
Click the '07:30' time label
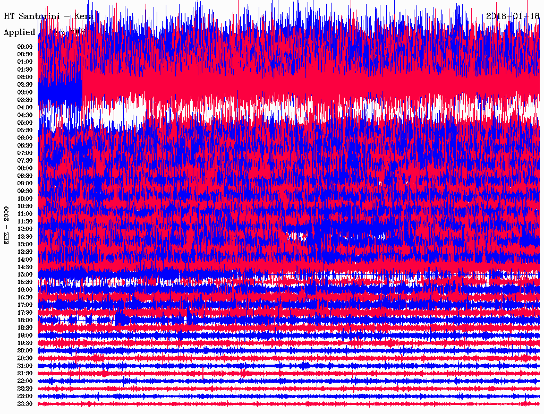click(25, 161)
